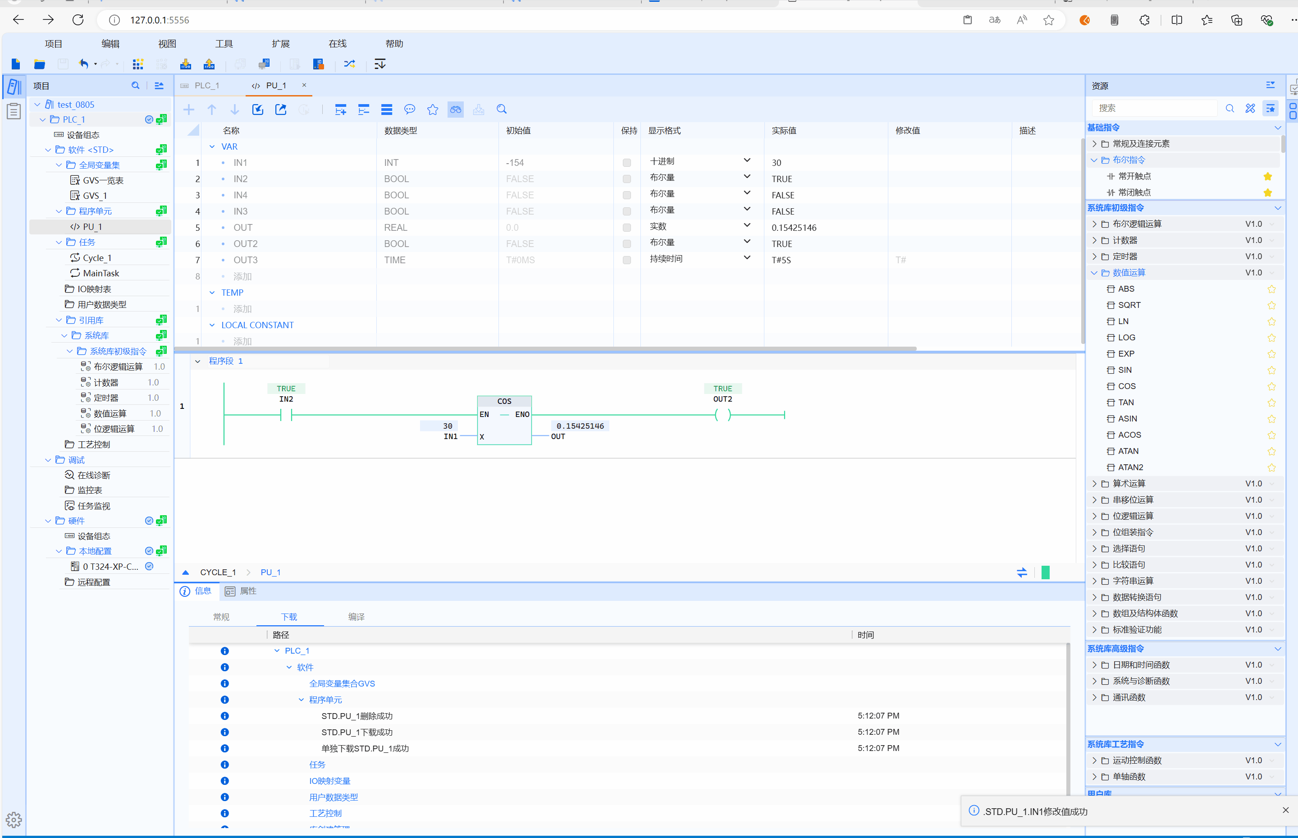This screenshot has width=1298, height=838.
Task: Toggle the monitoring glasses icon
Action: 455,110
